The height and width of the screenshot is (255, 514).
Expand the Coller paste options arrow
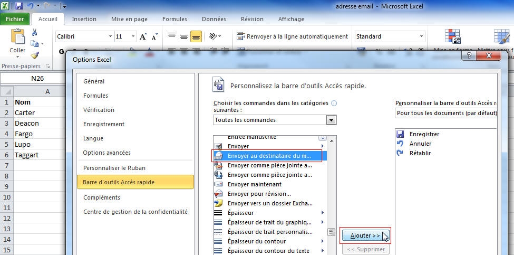pos(18,56)
